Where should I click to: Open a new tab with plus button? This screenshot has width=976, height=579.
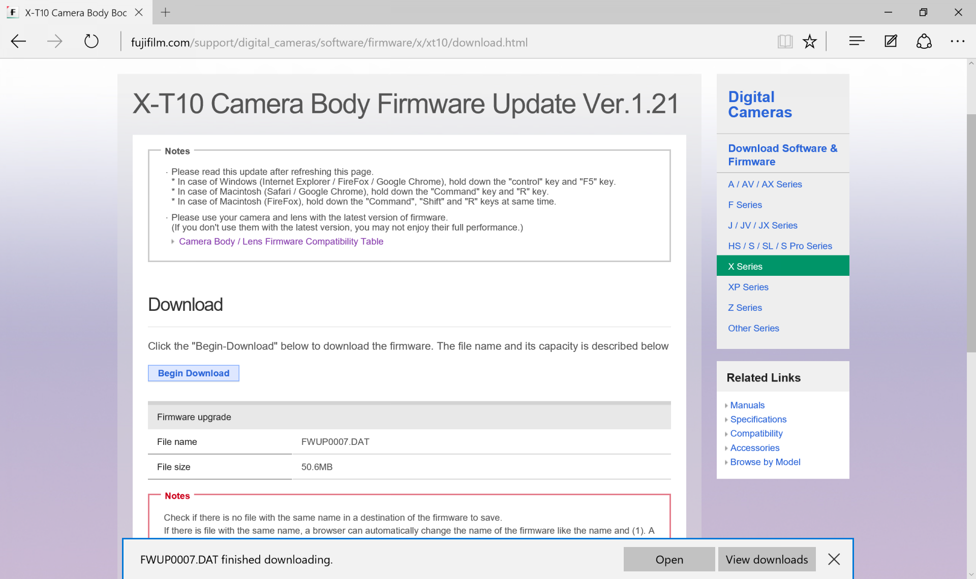point(165,12)
